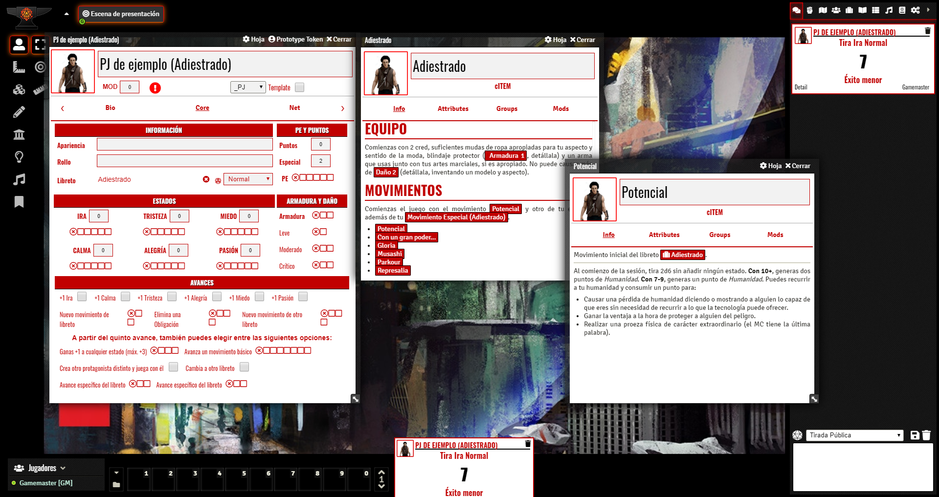
Task: Open the Journal book sidebar tab
Action: (x=863, y=10)
